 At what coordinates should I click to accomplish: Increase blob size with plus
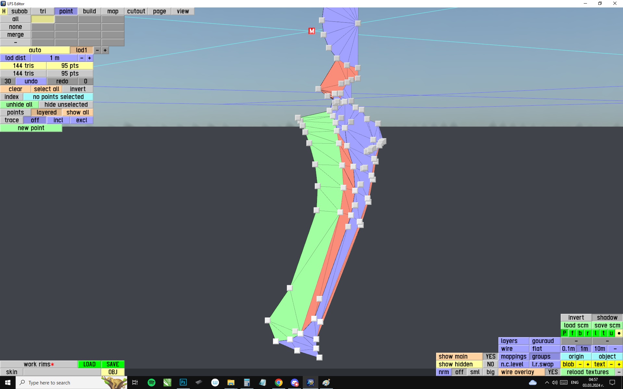(x=588, y=364)
